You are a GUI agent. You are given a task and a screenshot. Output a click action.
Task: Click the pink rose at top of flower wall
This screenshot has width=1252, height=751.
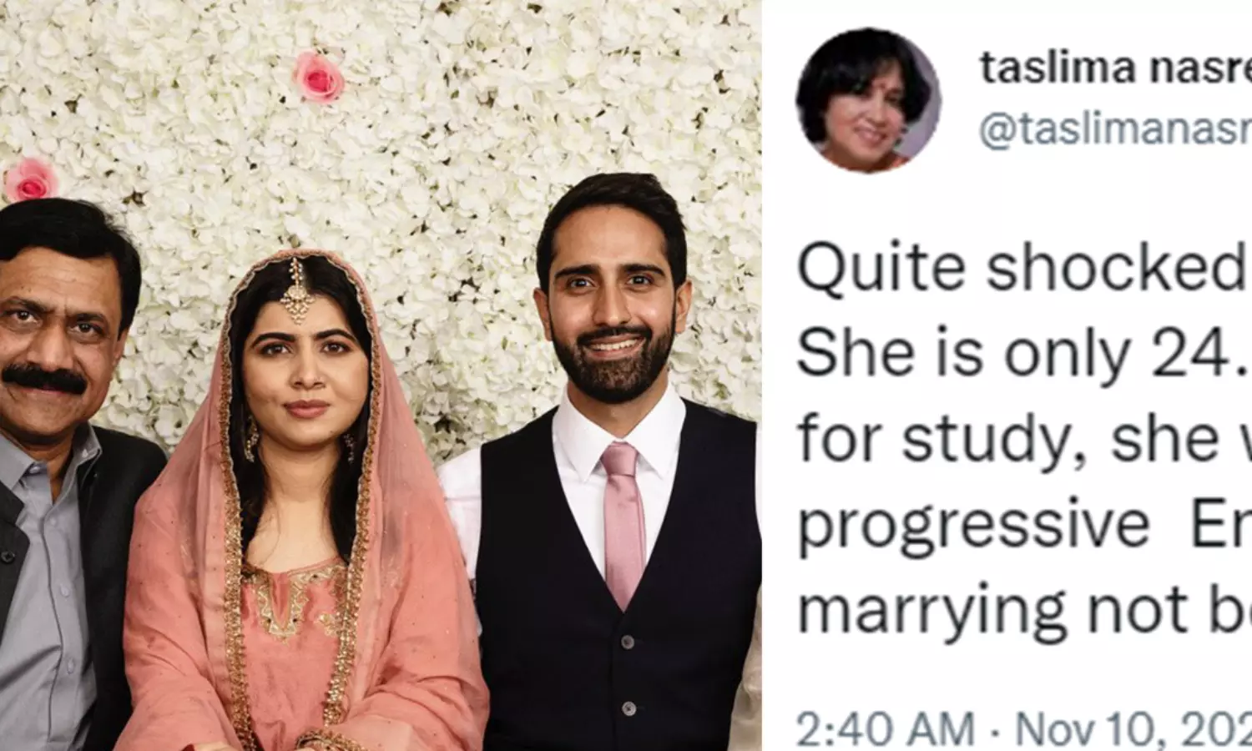click(318, 77)
